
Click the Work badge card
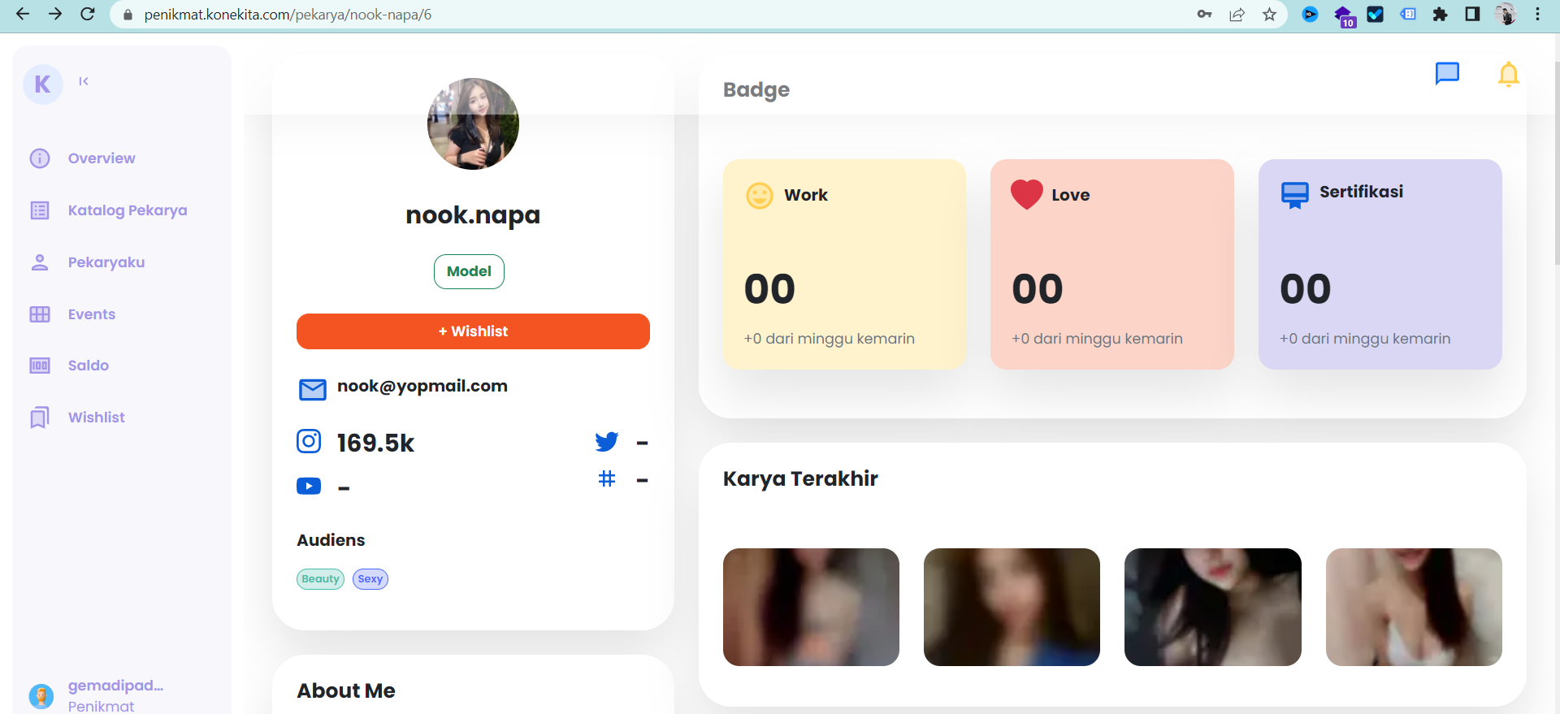click(x=844, y=264)
